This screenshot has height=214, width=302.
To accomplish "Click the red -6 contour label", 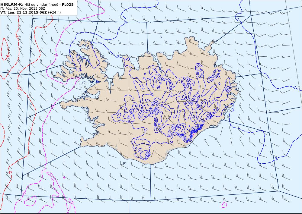I will click(8, 56).
